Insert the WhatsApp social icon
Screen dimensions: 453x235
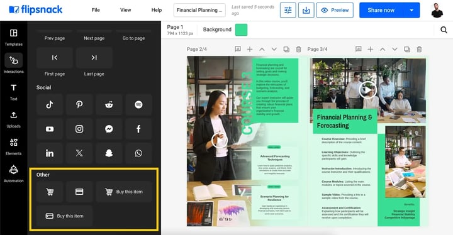(x=138, y=153)
